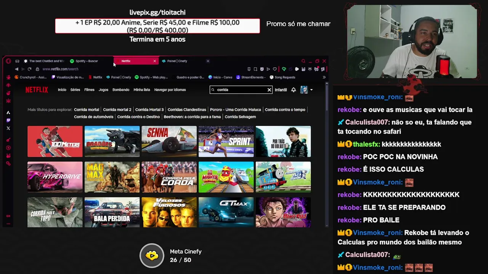Open Navegar por idiomas on Netflix
This screenshot has width=488, height=274.
click(x=170, y=90)
